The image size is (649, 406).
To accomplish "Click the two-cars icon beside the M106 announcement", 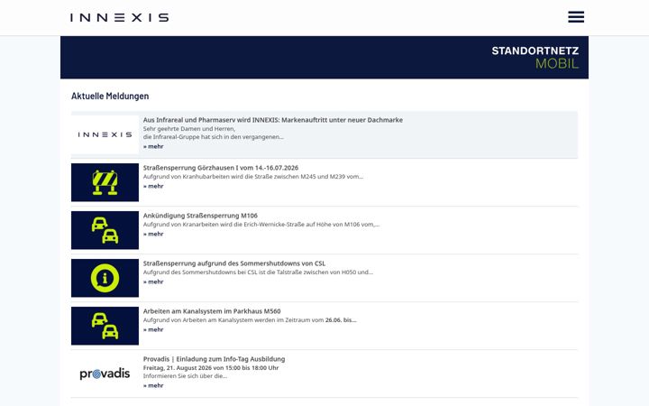I will (105, 230).
